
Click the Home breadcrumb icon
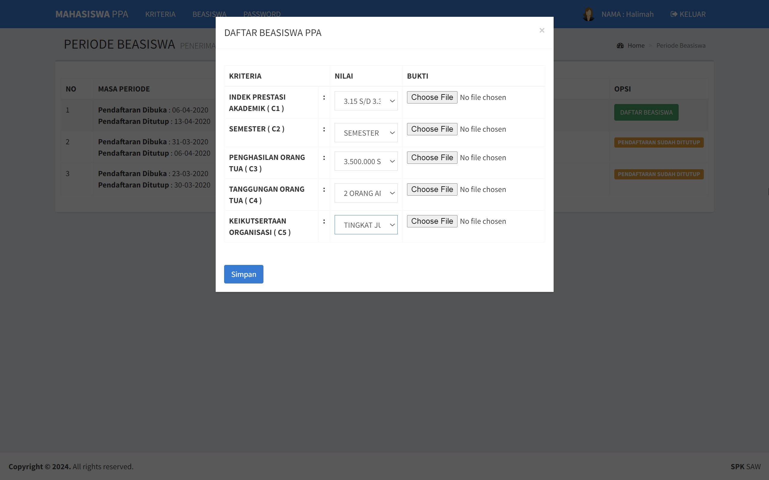(620, 45)
